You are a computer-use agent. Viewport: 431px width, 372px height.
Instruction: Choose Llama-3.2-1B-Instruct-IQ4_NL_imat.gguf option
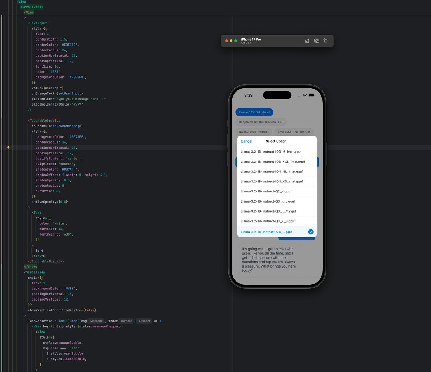coord(277,172)
